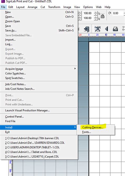Select Fonts... in the Install submenu
This screenshot has height=176, width=125.
tap(86, 132)
